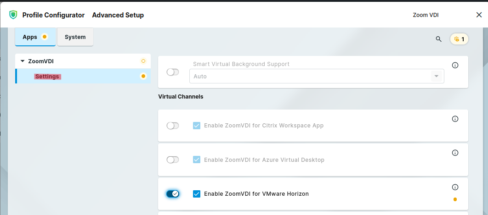The width and height of the screenshot is (488, 215).
Task: Show info for Azure Virtual Desktop setting
Action: 455,153
